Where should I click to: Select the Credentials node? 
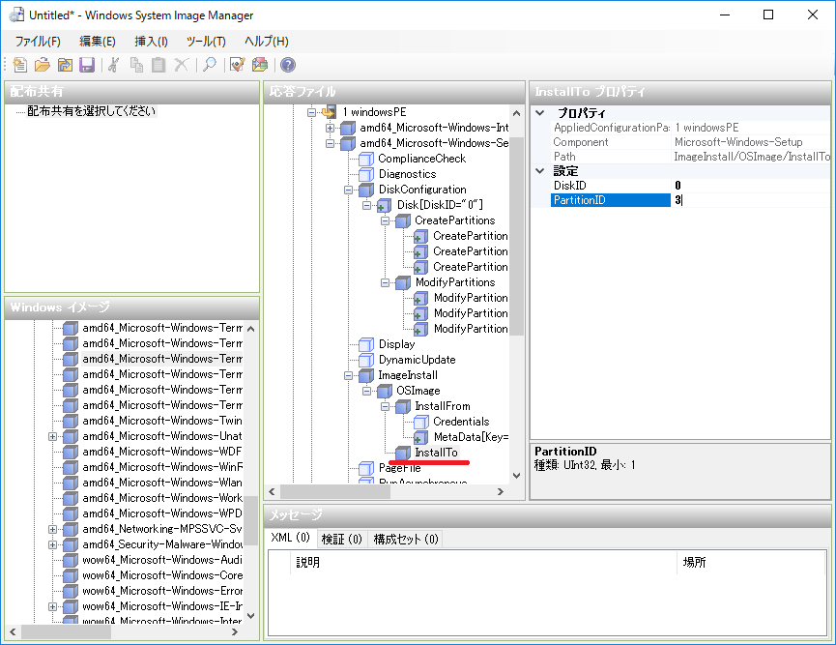click(461, 422)
